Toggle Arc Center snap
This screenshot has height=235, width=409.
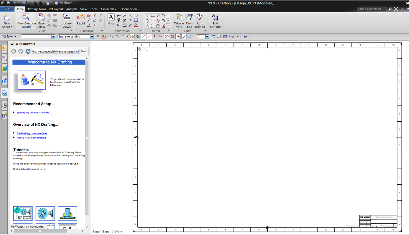click(x=167, y=37)
